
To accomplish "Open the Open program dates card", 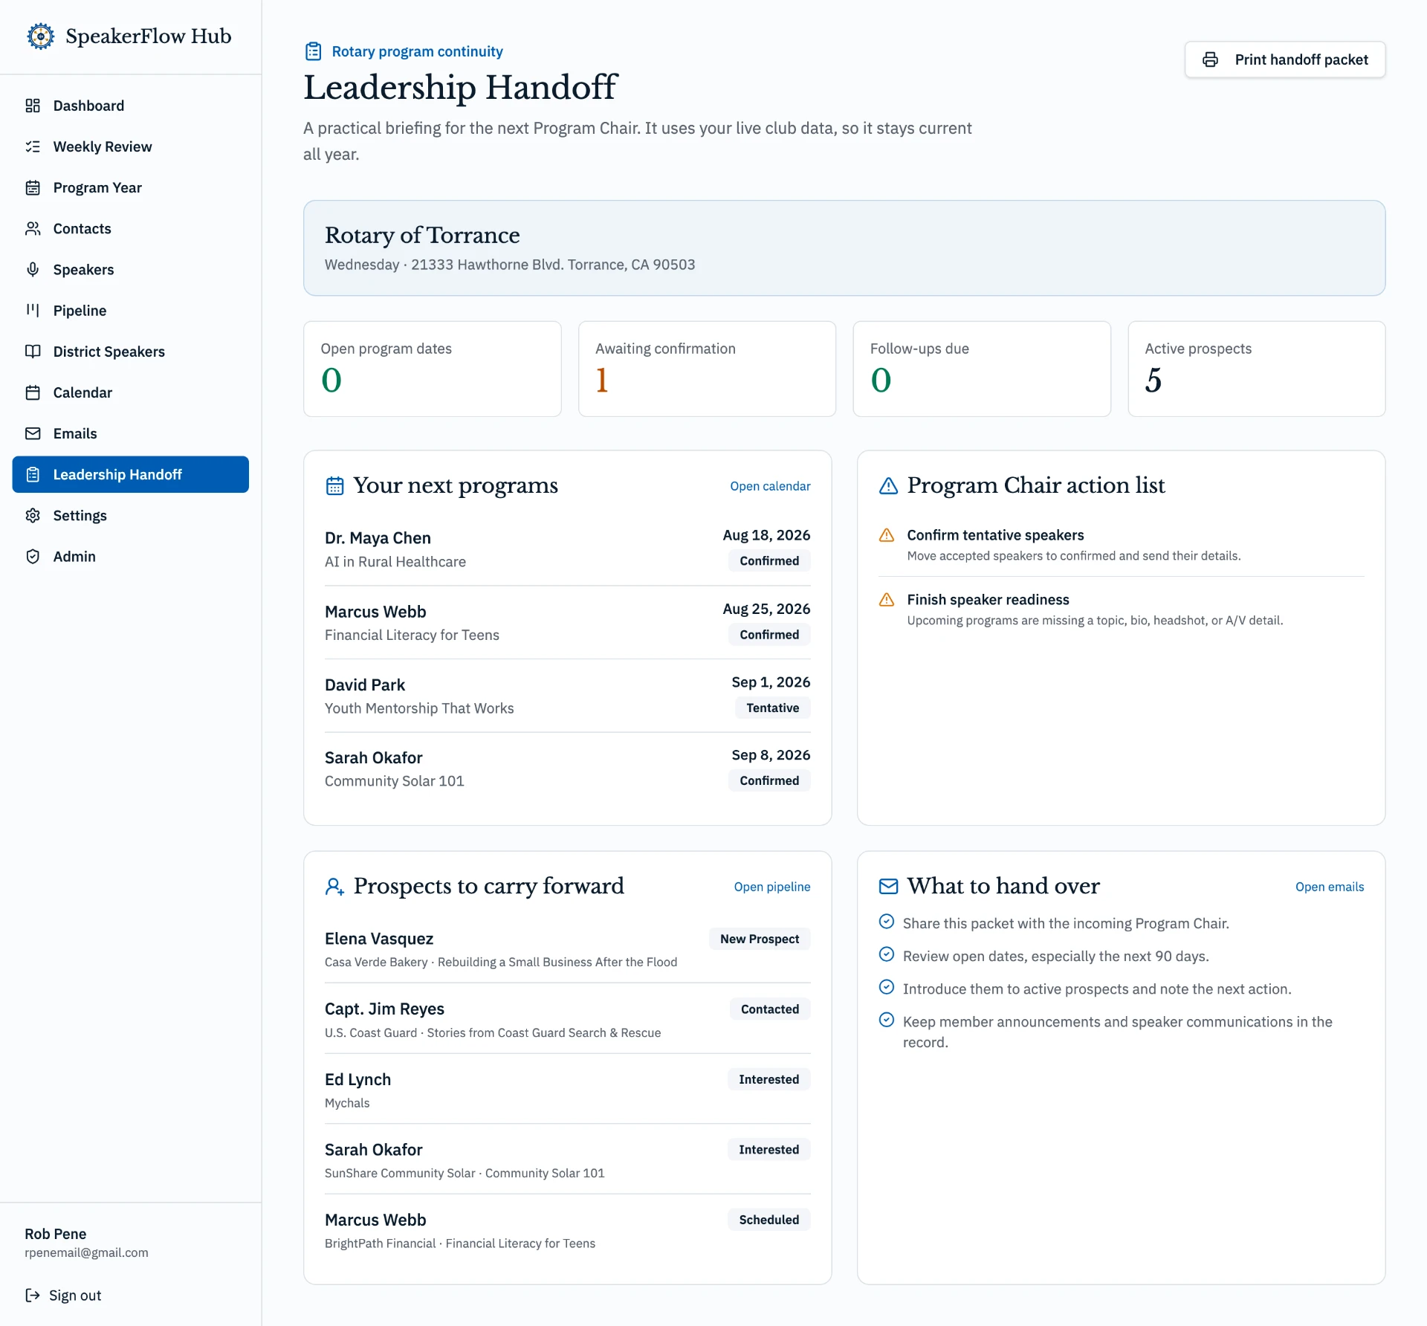I will click(x=433, y=369).
